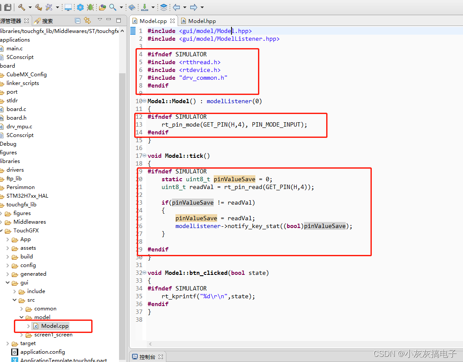Click the blue monitor icon on the toolbar

click(68, 7)
